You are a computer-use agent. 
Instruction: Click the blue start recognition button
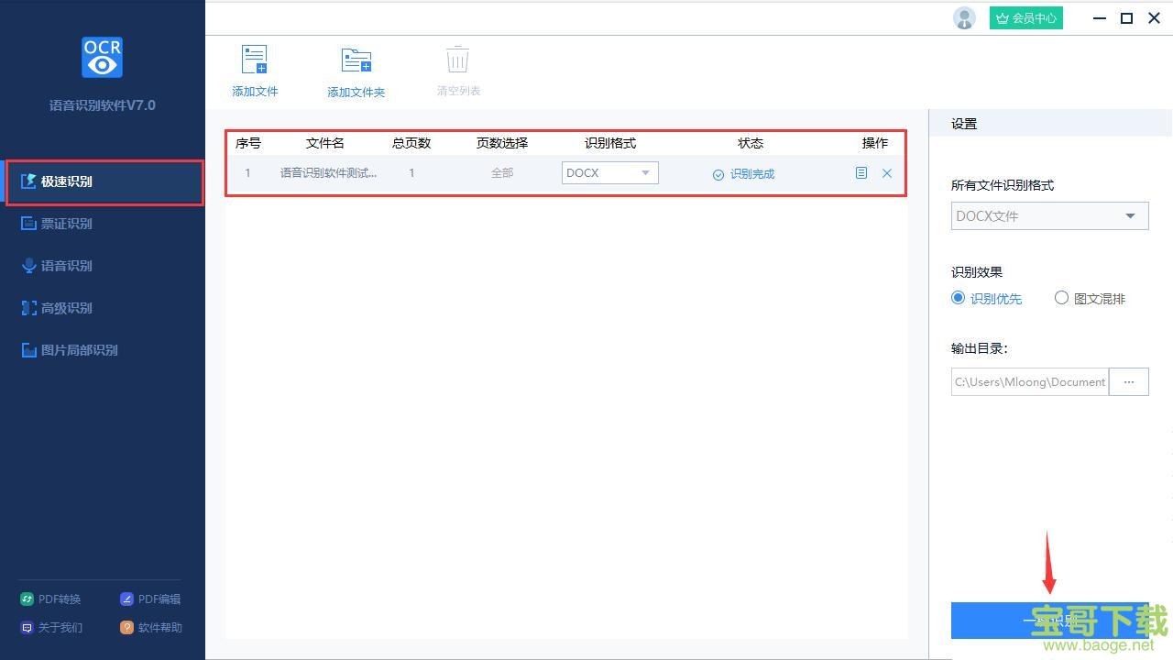1049,621
